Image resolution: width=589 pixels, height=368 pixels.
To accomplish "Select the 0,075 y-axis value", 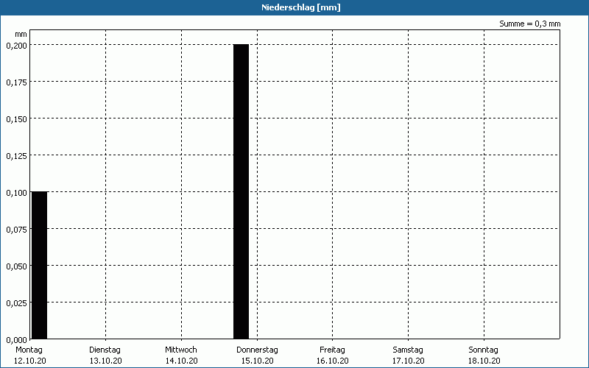I will click(x=16, y=229).
